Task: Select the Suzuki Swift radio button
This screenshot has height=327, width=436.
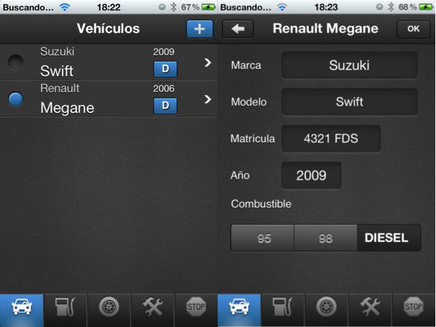Action: pos(16,62)
